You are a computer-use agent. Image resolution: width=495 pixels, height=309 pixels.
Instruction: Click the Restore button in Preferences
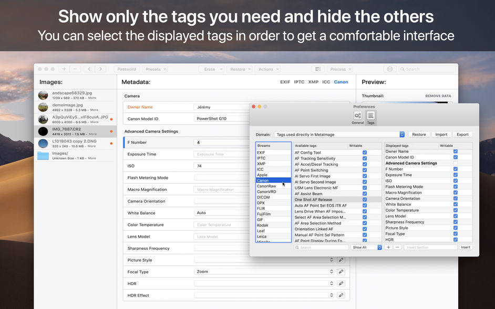click(x=419, y=134)
